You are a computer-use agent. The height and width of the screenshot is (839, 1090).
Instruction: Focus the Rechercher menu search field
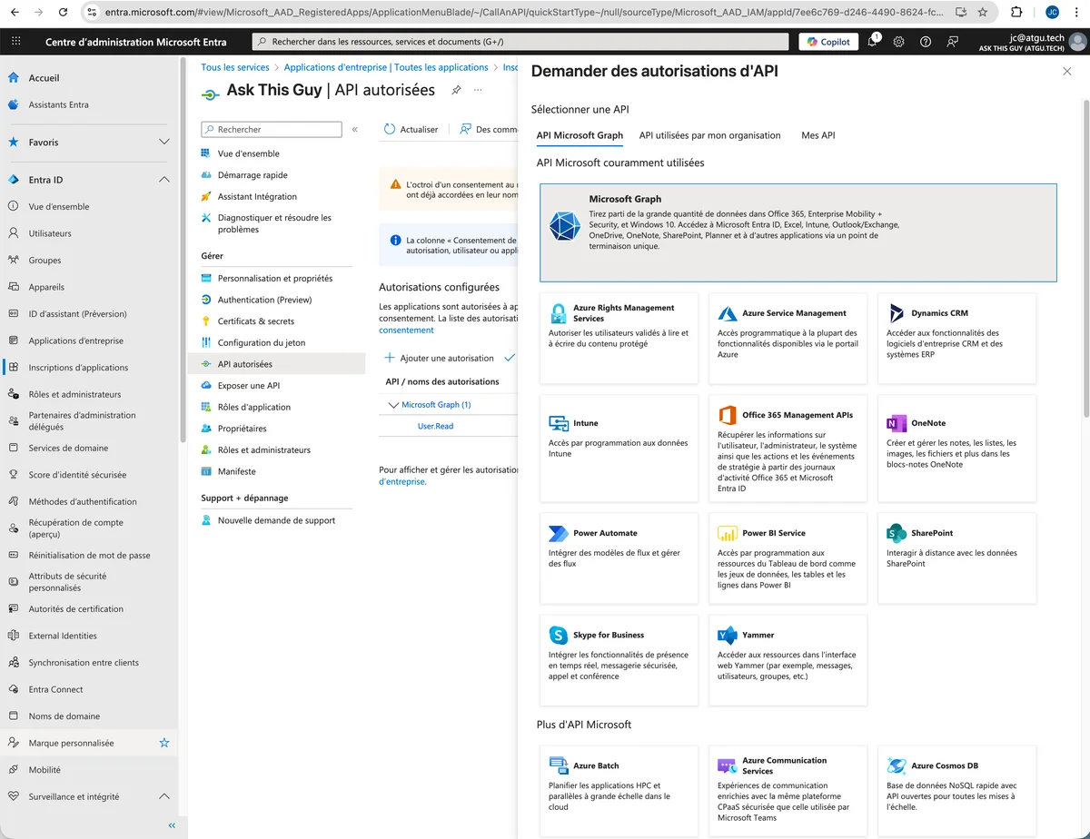272,130
